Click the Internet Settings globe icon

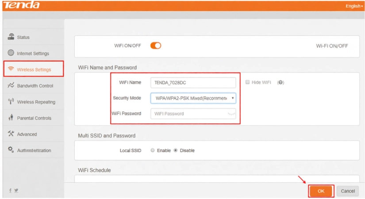(x=11, y=53)
